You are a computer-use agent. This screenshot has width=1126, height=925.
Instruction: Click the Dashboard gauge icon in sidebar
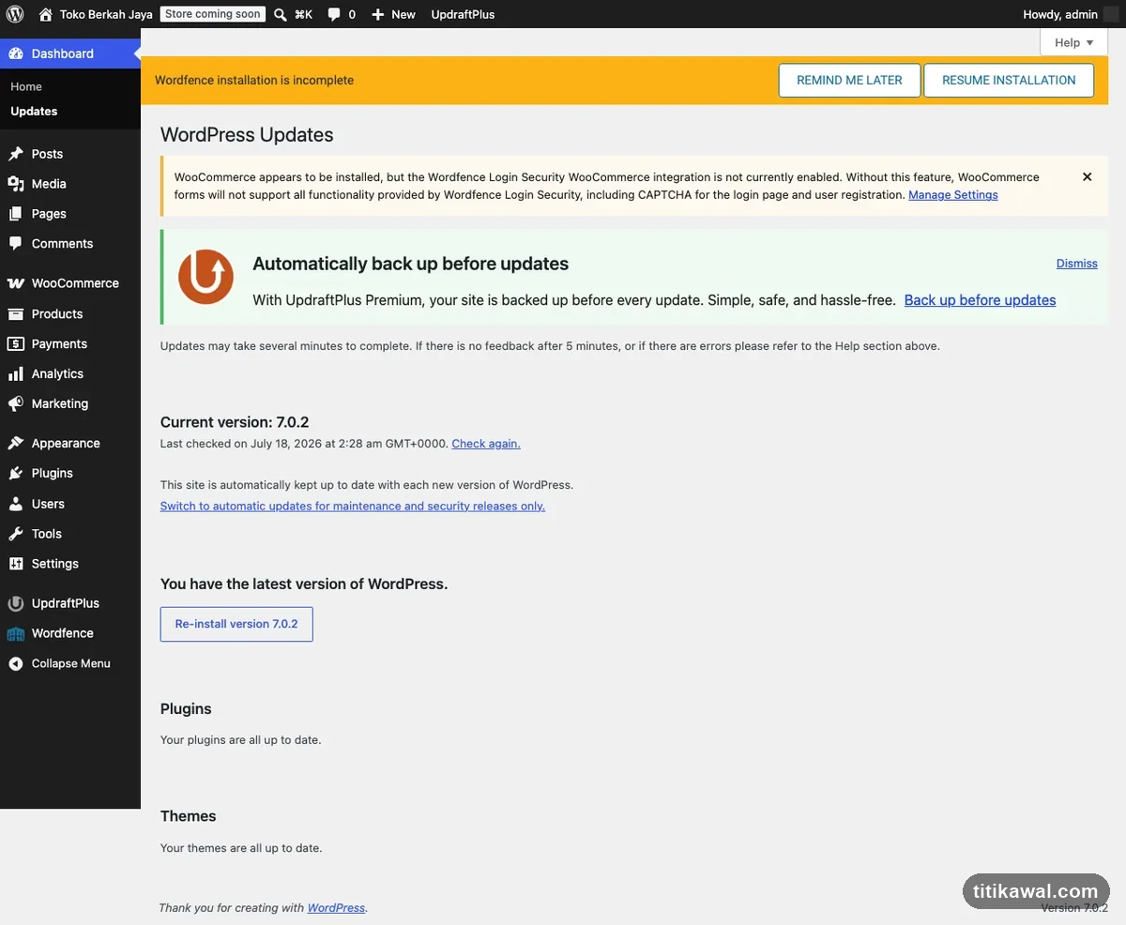(x=16, y=53)
